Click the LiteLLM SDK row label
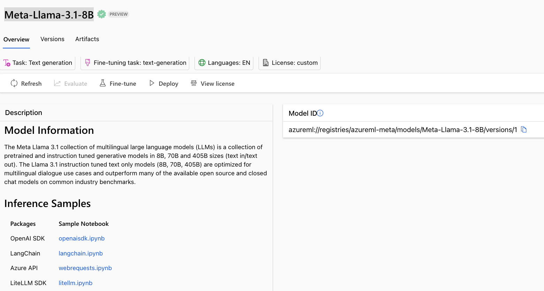Image resolution: width=544 pixels, height=291 pixels. pos(28,283)
